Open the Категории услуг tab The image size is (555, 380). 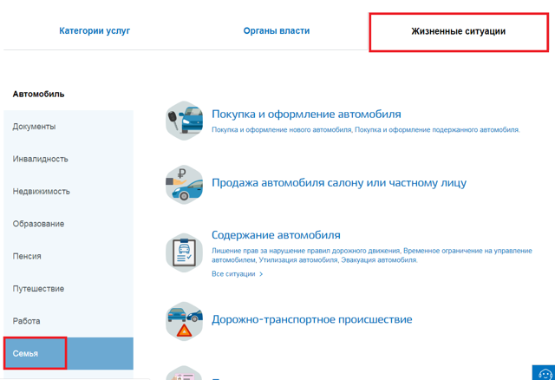coord(95,31)
